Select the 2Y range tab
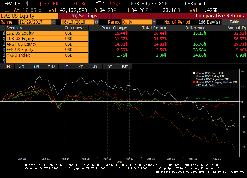 [81, 66]
